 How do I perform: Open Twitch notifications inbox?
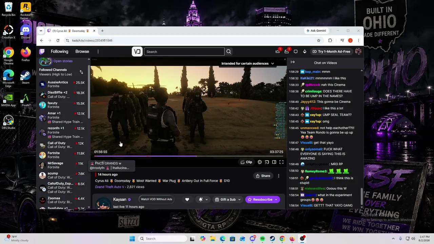287,52
